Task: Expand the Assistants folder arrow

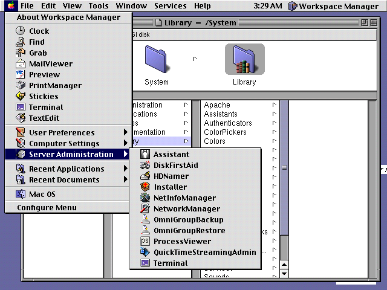Action: 274,114
